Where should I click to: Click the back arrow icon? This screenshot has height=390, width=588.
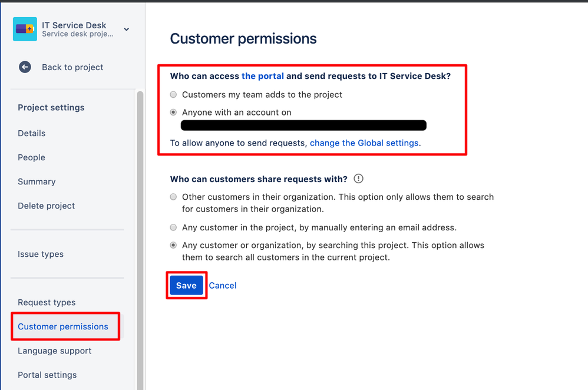(25, 67)
